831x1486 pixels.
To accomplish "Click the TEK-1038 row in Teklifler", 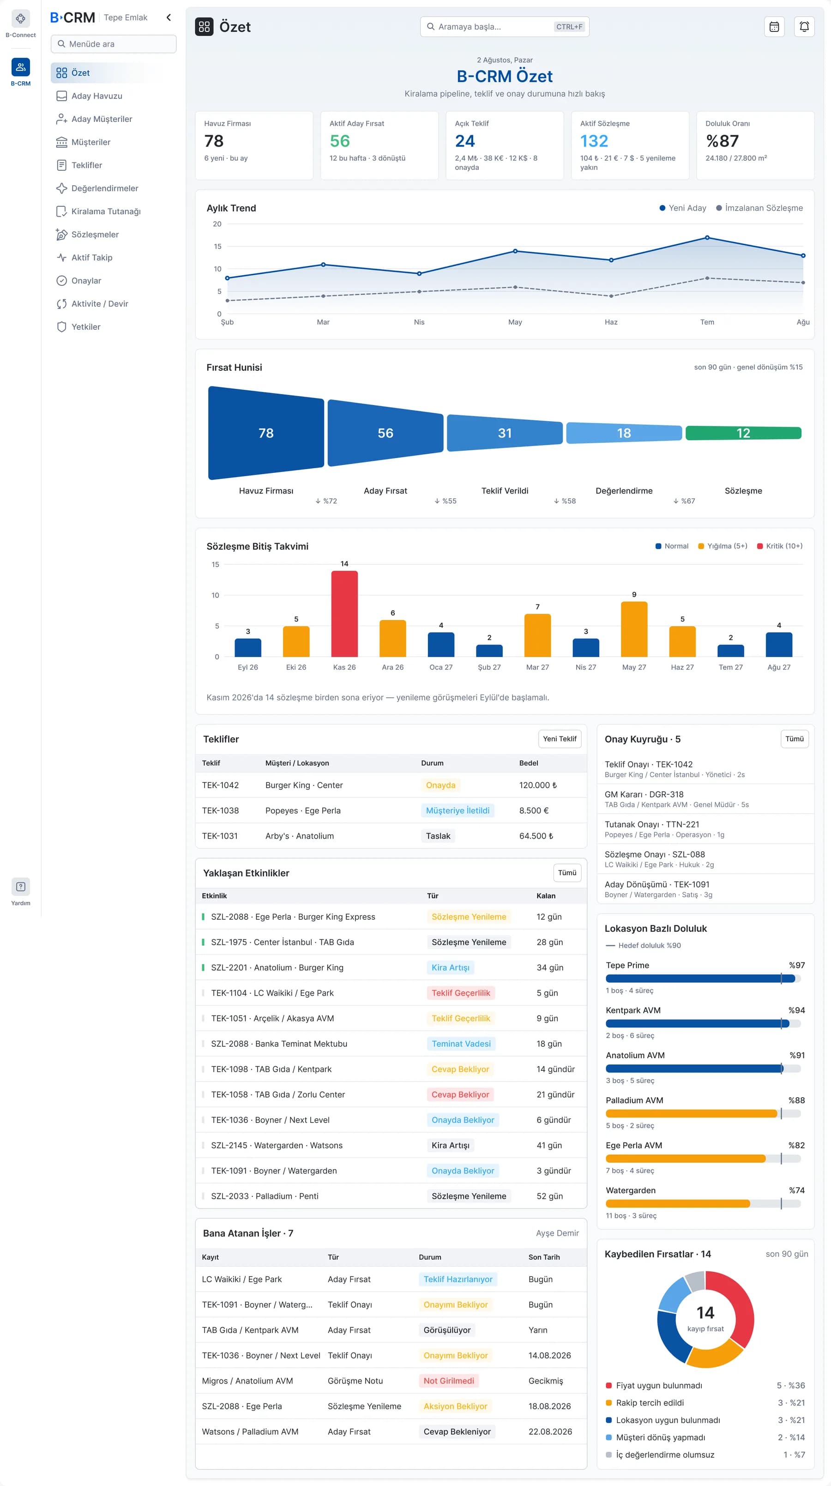I will [391, 810].
